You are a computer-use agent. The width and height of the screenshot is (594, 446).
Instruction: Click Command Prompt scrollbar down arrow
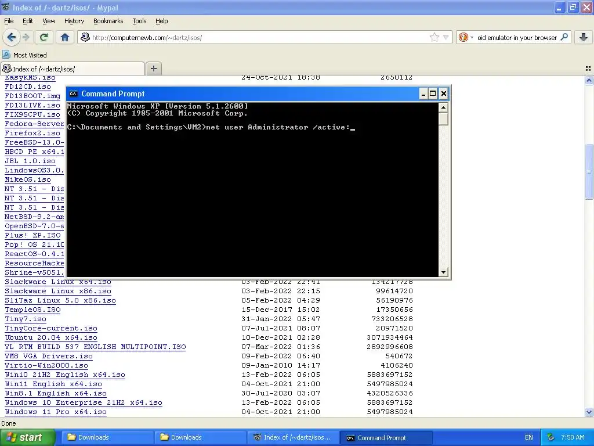pos(443,272)
